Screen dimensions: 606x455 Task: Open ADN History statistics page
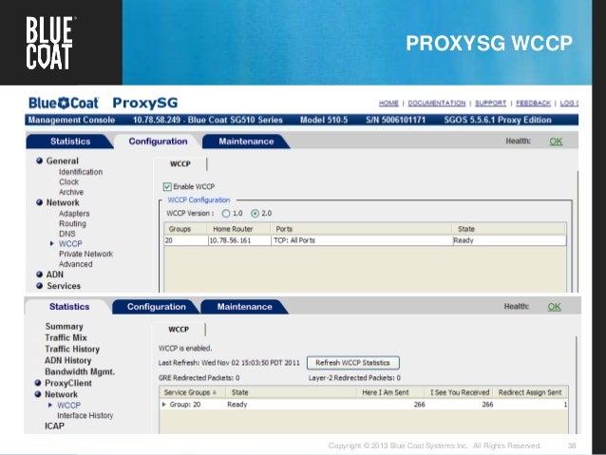[x=68, y=360]
